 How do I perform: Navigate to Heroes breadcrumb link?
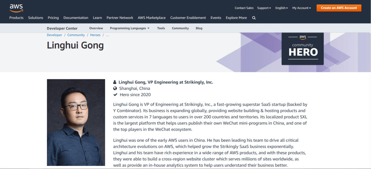point(95,35)
